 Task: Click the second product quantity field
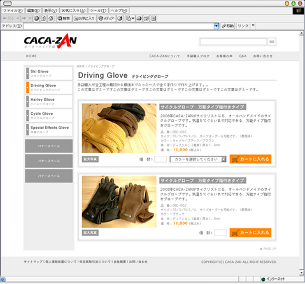(x=220, y=233)
